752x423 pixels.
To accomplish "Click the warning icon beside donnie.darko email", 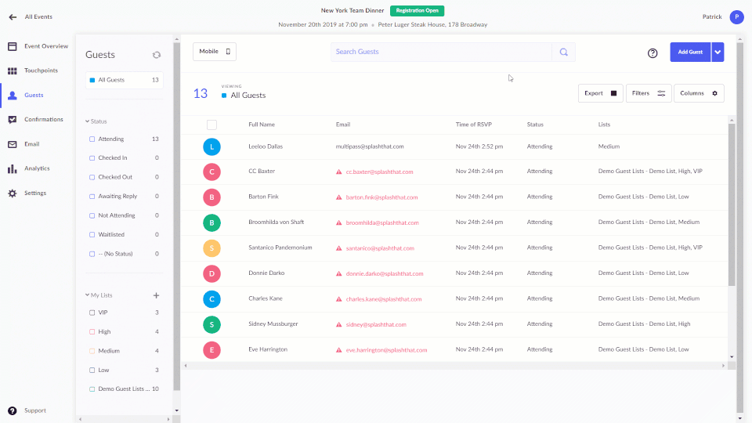I will pos(338,273).
